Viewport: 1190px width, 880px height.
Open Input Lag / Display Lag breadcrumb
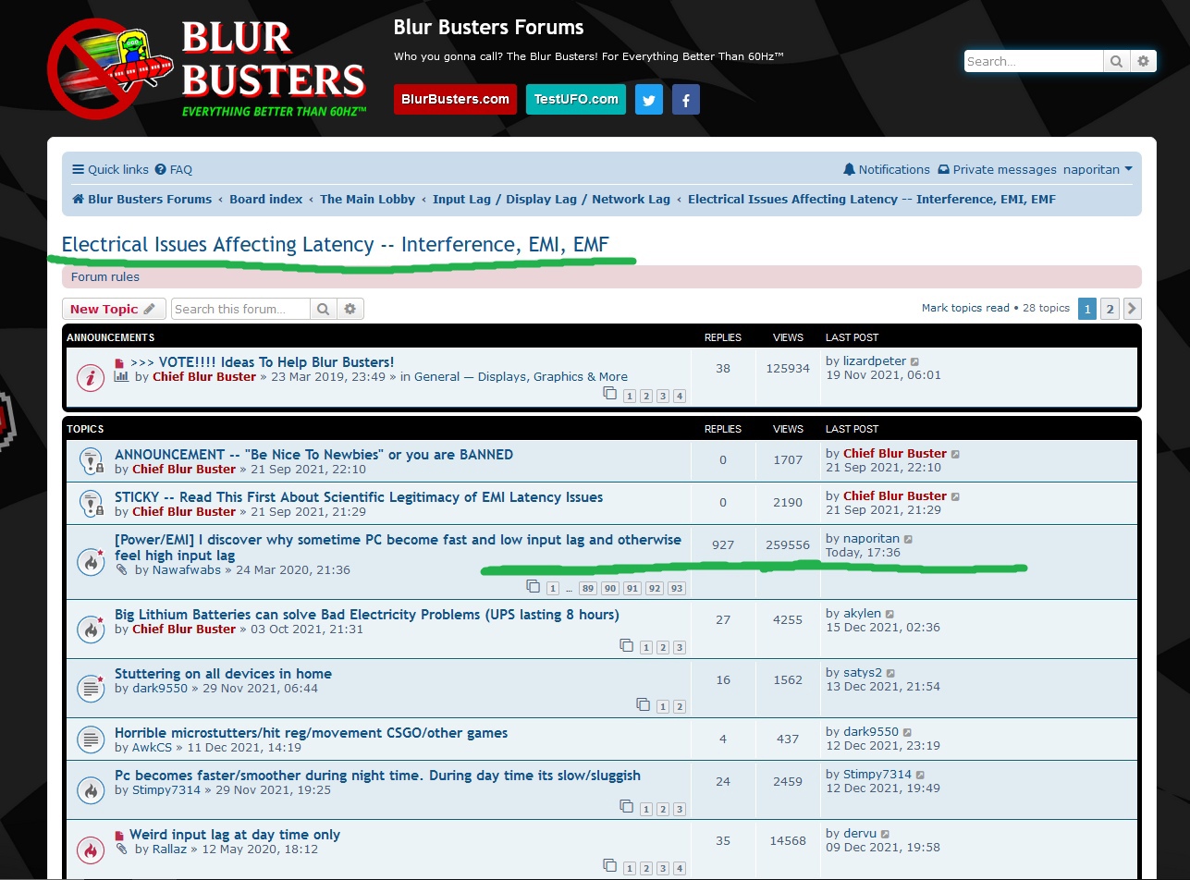551,199
